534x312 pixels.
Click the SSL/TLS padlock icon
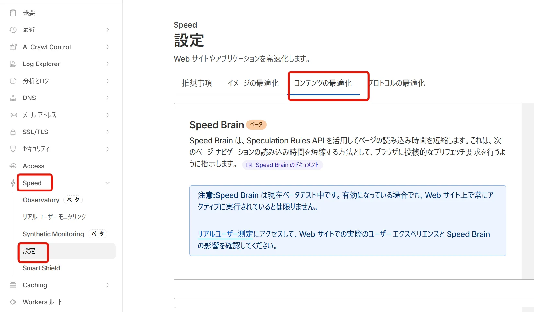point(13,132)
